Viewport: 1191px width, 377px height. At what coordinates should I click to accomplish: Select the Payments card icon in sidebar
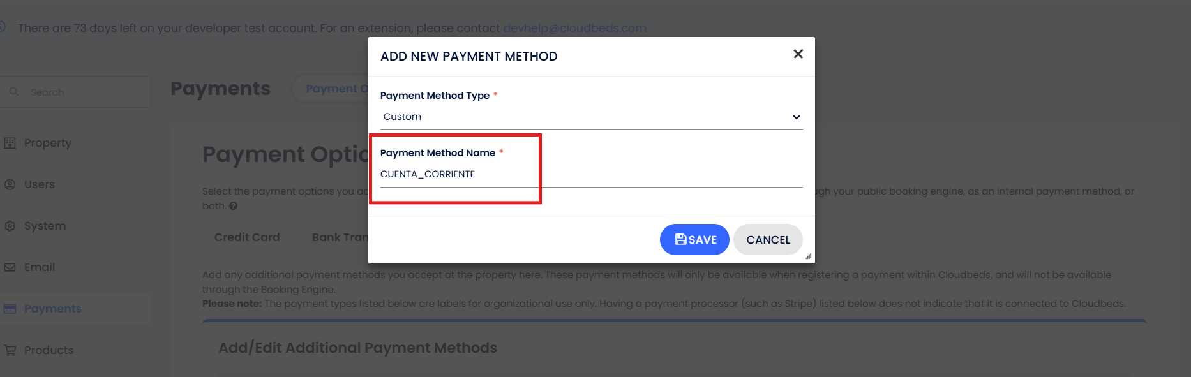click(x=10, y=309)
